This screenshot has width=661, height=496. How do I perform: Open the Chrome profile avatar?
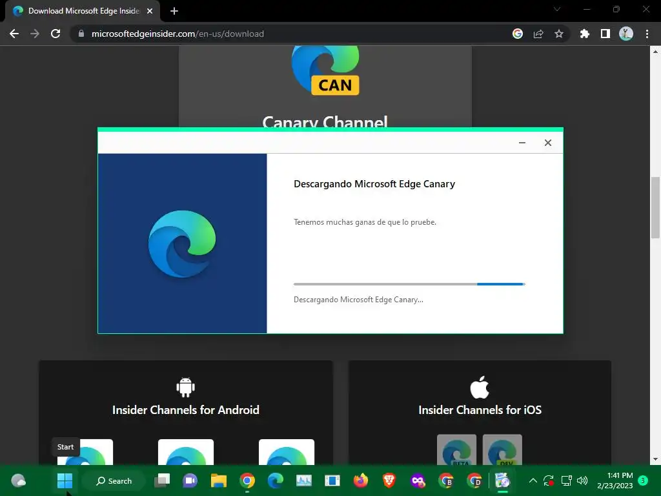coord(626,34)
